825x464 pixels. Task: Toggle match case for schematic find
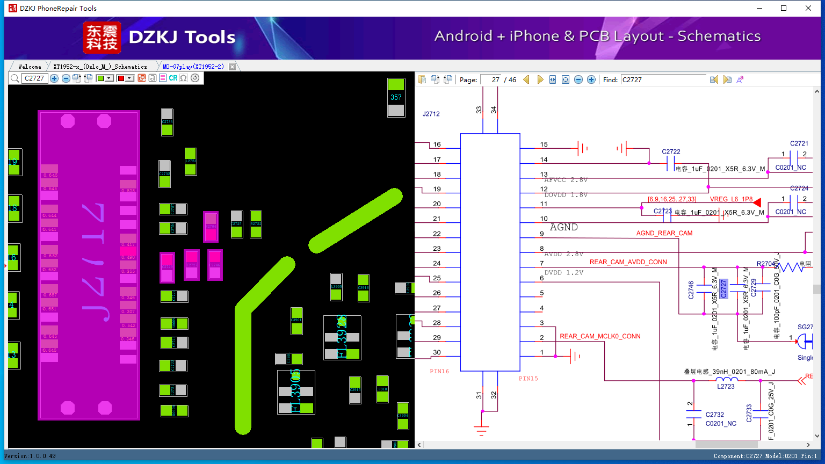point(740,79)
